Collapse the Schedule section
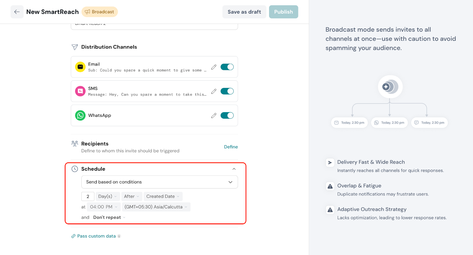 point(234,169)
